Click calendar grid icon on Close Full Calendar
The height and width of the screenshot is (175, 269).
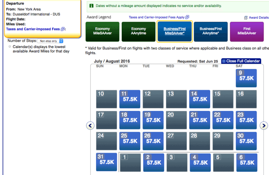point(224,61)
